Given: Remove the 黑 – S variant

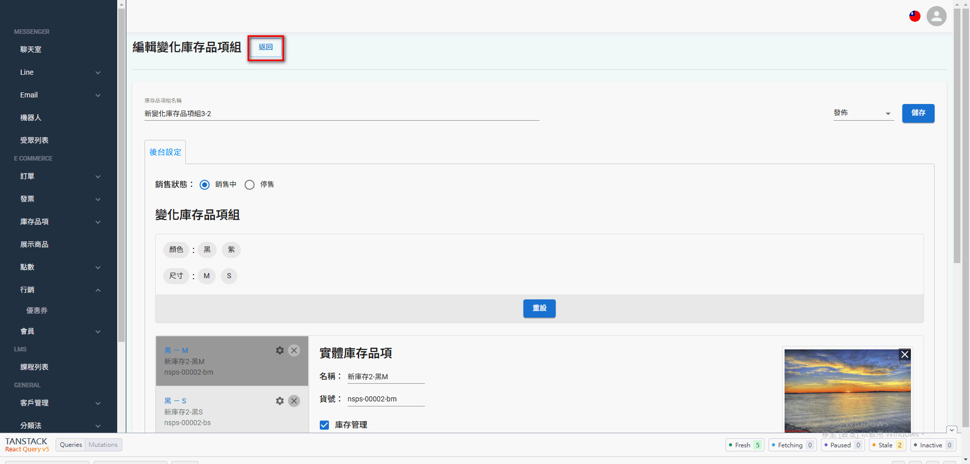Looking at the screenshot, I should (x=294, y=401).
